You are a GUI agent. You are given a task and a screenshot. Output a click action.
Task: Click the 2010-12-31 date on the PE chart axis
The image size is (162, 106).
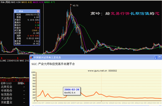click(115, 103)
